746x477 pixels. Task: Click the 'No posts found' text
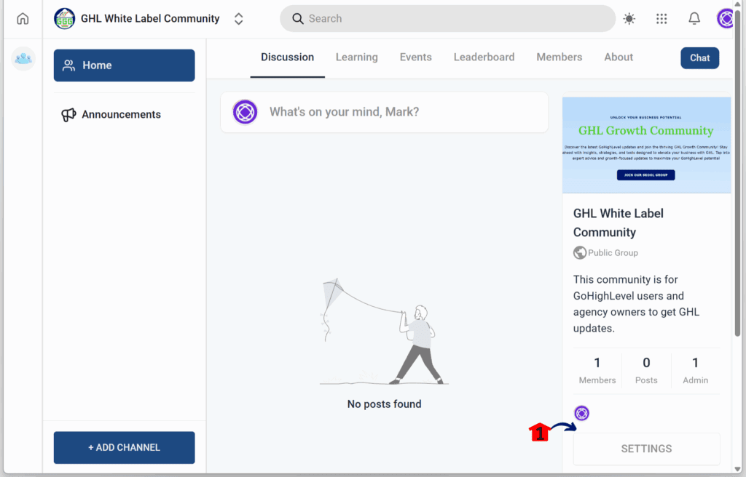coord(385,404)
